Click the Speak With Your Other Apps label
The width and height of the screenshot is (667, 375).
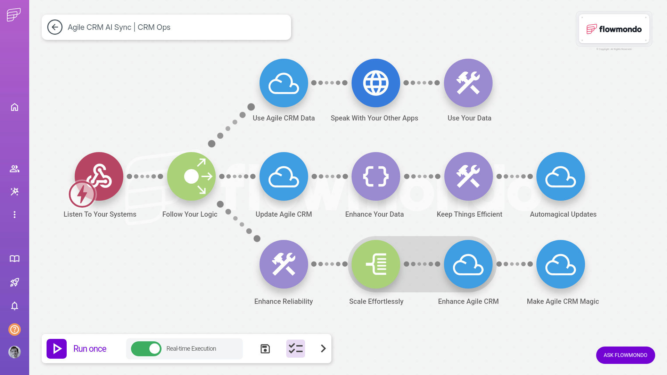click(374, 118)
